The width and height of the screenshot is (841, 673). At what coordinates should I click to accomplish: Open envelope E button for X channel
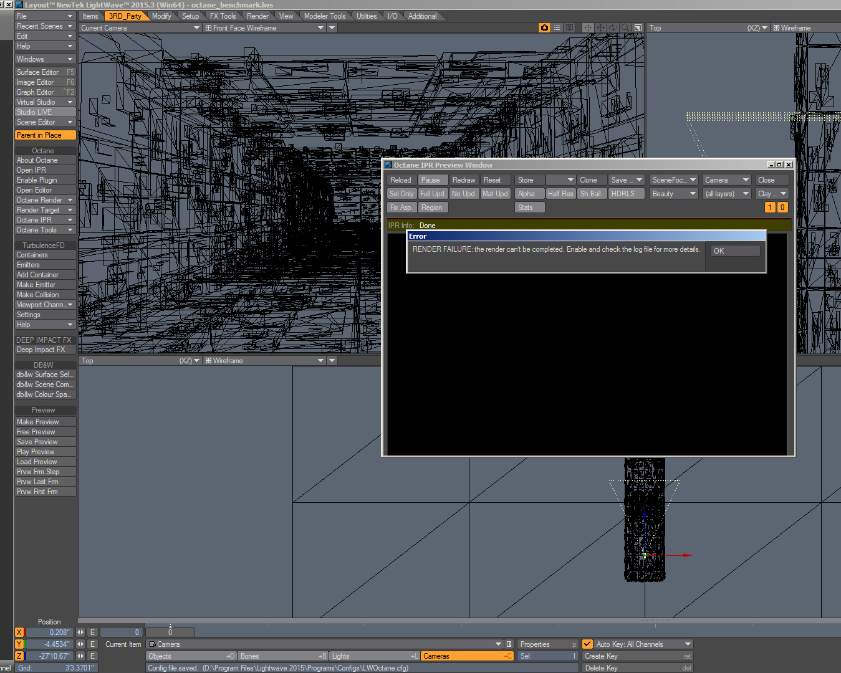pyautogui.click(x=92, y=632)
